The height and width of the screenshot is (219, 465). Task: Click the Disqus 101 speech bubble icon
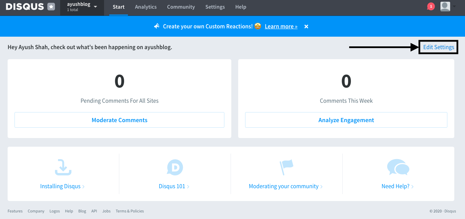click(x=175, y=167)
